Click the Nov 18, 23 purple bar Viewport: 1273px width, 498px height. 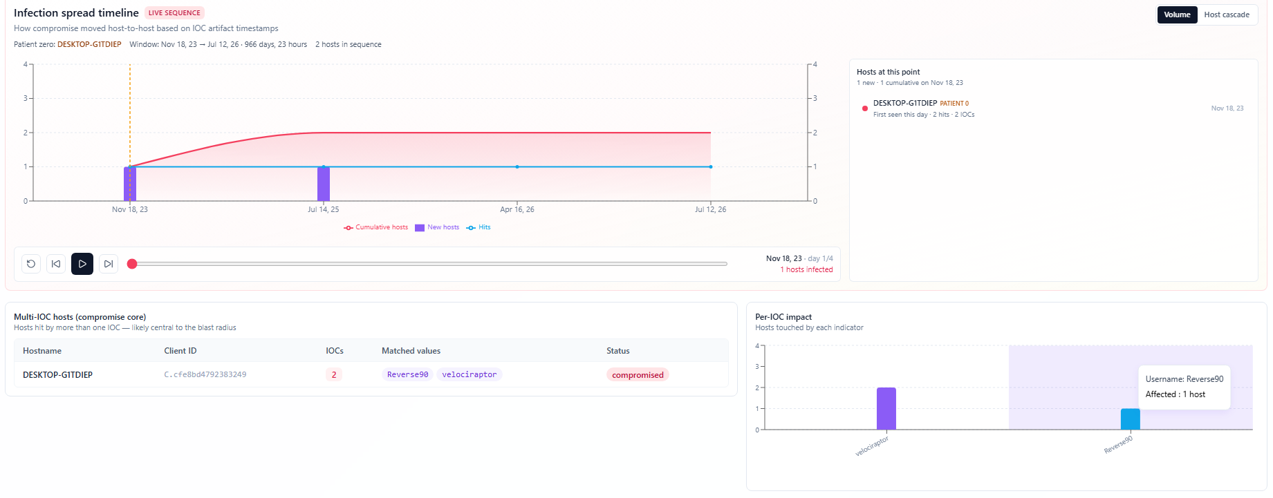[130, 184]
